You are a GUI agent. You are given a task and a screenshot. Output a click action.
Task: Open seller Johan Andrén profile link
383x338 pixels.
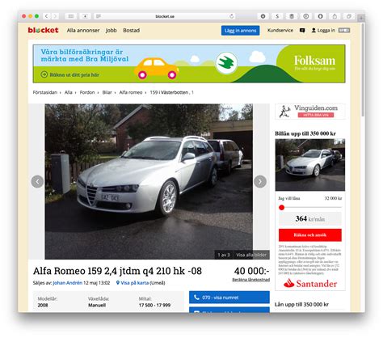tap(67, 283)
